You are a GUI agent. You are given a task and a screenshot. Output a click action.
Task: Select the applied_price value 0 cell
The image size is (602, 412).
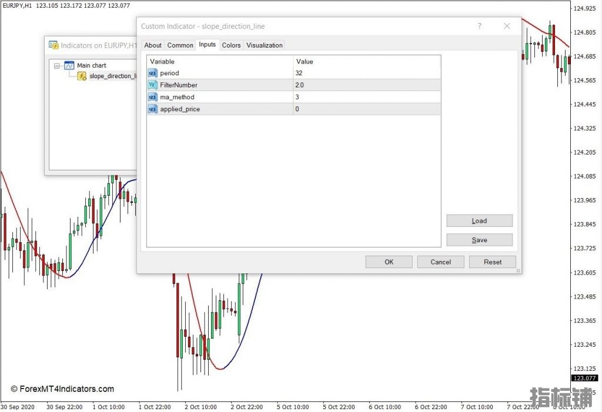(367, 109)
